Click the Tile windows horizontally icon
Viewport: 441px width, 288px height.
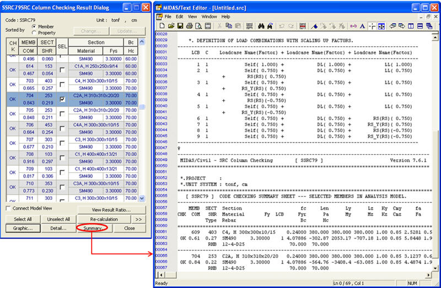pyautogui.click(x=420, y=26)
